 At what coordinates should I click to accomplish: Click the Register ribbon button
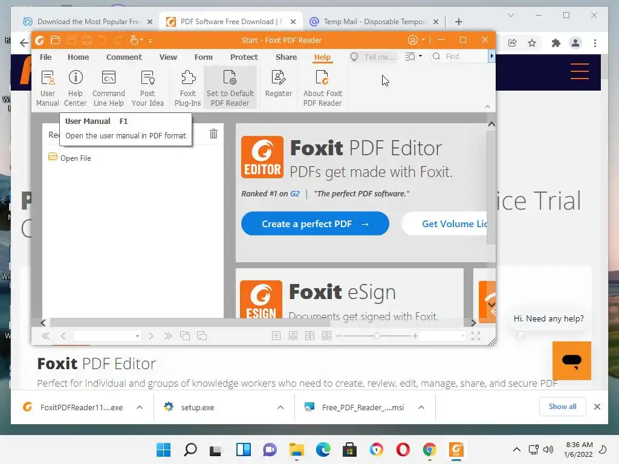[278, 83]
